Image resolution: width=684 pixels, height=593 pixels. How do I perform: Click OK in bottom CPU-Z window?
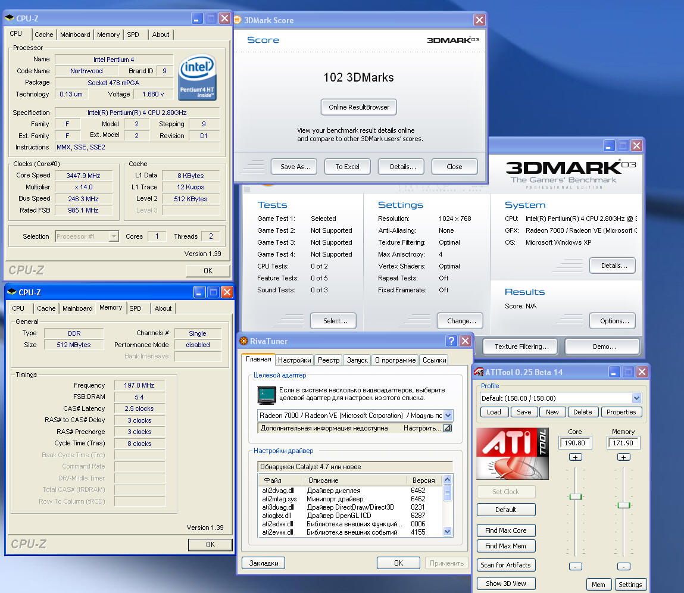point(210,545)
